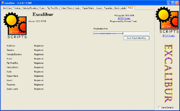
Task: Open the JETDV Scripts link under the right sidebar logo
Action: (x=169, y=36)
